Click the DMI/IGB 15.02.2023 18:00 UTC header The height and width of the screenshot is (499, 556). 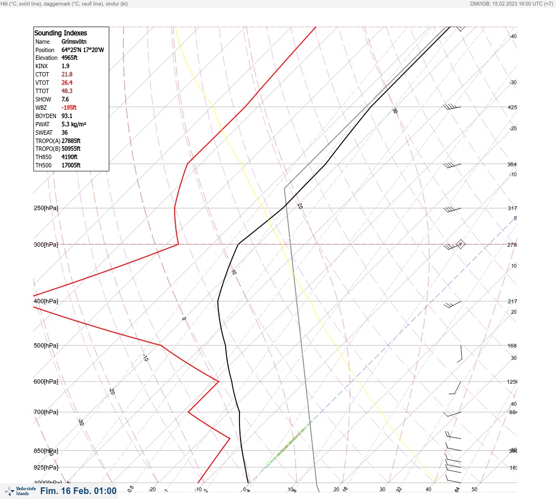[511, 3]
